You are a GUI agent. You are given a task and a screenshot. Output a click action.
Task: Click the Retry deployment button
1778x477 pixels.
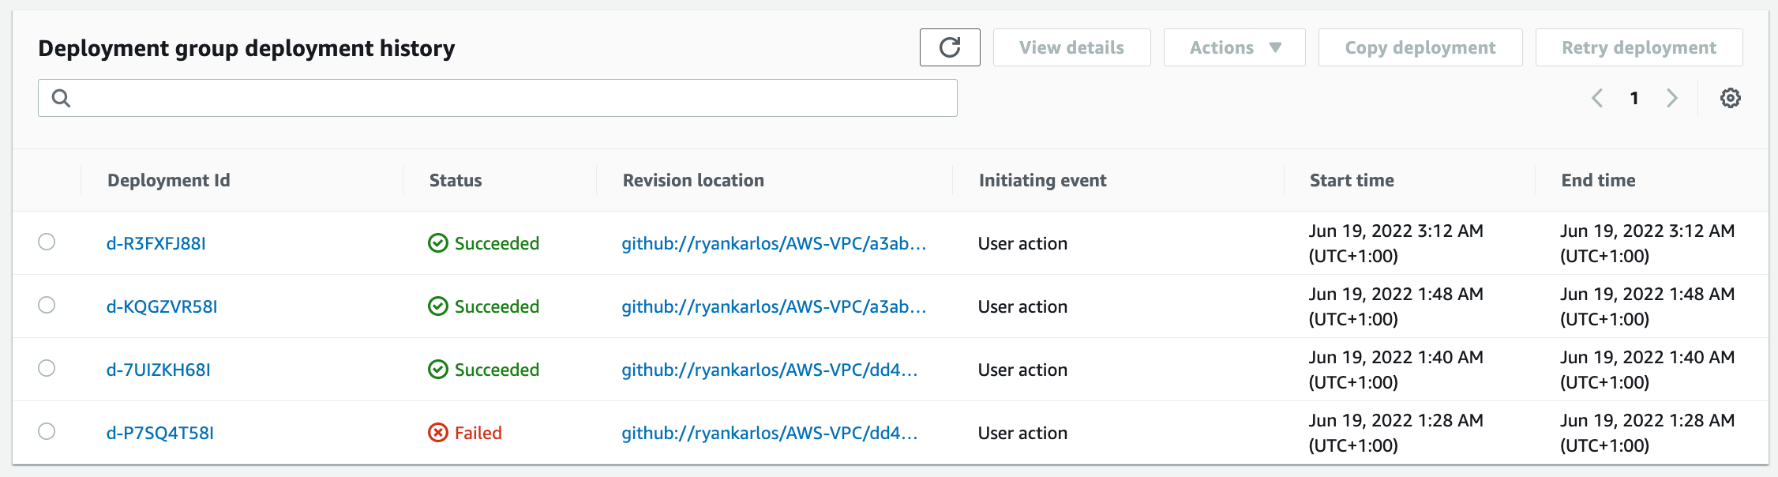(1638, 47)
